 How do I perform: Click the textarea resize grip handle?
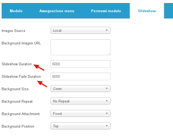(109, 54)
